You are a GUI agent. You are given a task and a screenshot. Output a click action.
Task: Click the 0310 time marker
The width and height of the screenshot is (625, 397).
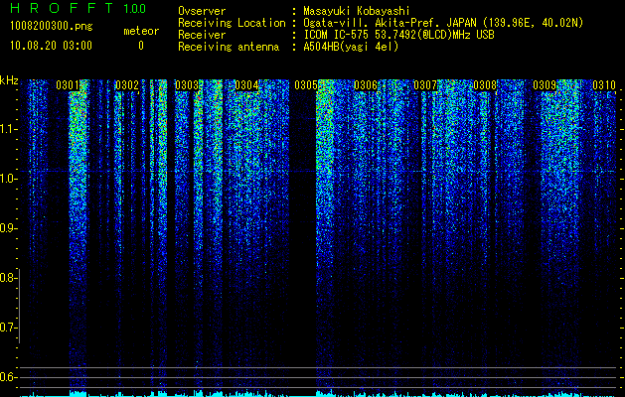(604, 85)
